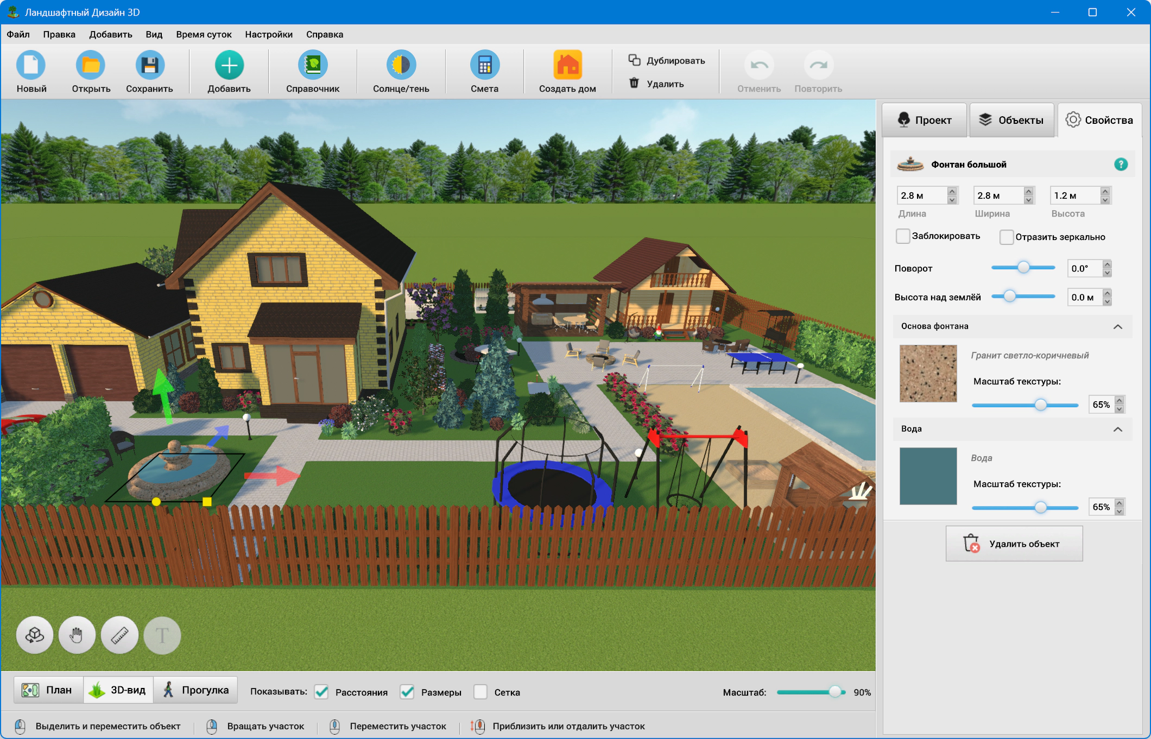This screenshot has height=739, width=1151.
Task: Save the project with Сохранить icon
Action: pyautogui.click(x=149, y=65)
